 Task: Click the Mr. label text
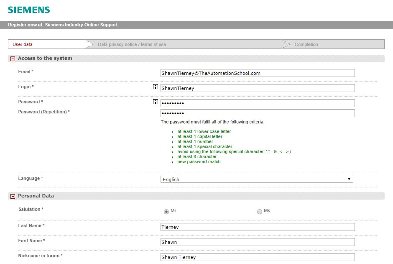coord(174,211)
